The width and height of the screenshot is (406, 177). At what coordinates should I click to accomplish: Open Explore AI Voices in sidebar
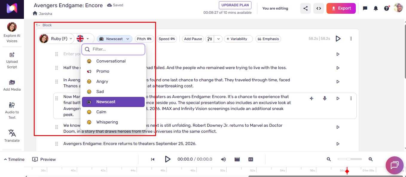point(12,33)
